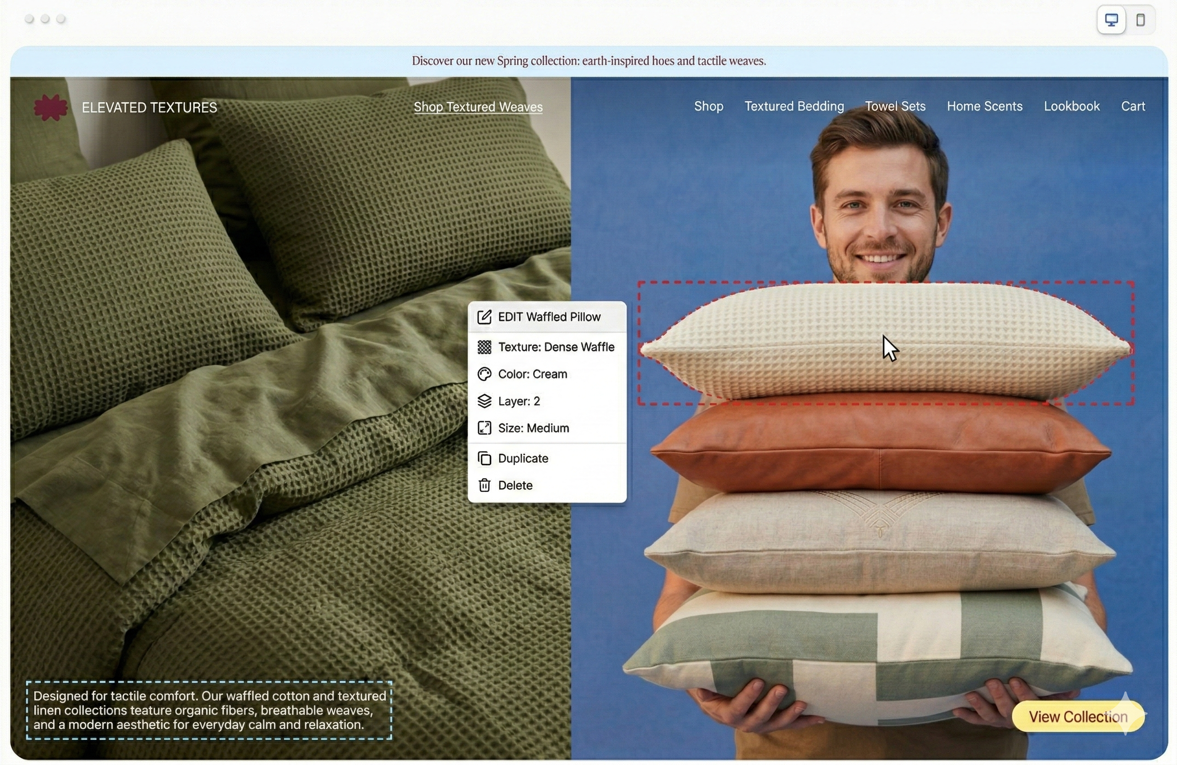Click the Delete trash icon
Image resolution: width=1177 pixels, height=765 pixels.
click(485, 485)
